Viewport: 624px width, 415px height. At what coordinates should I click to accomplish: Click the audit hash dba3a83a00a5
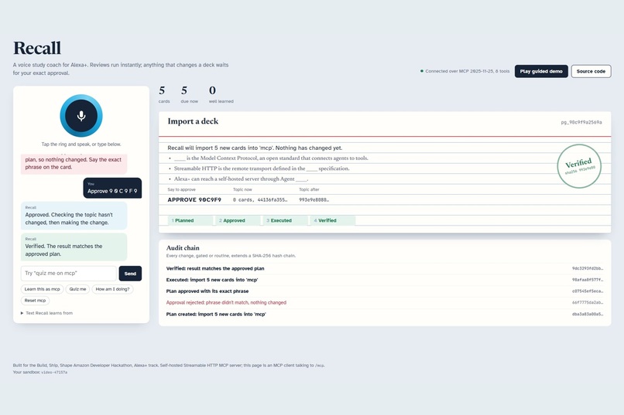(x=588, y=314)
